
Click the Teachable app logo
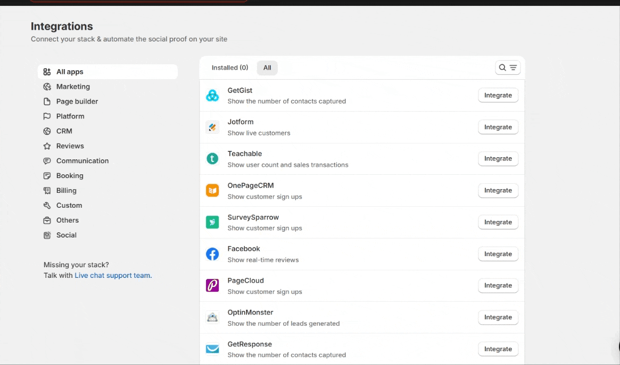[x=212, y=159]
